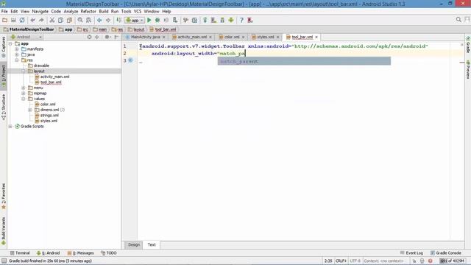The width and height of the screenshot is (471, 265).
Task: Click the Synchronize toolbar icon
Action: pyautogui.click(x=22, y=20)
